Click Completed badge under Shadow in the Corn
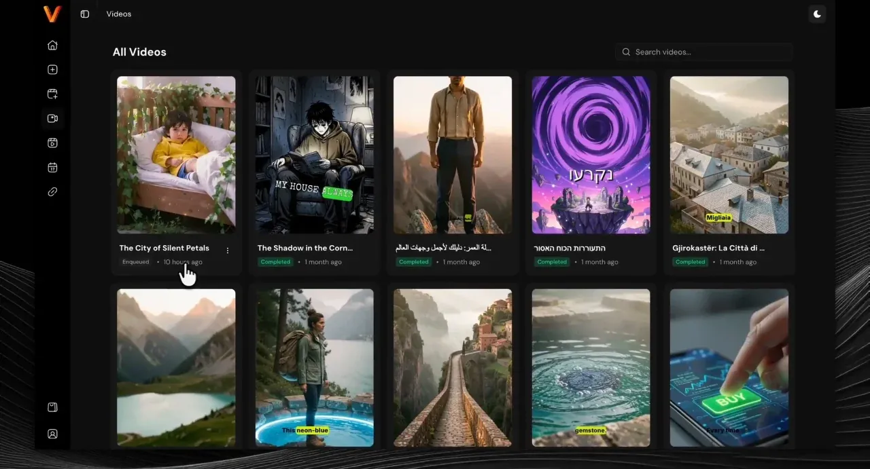Screen dimensions: 870x469 coord(275,262)
